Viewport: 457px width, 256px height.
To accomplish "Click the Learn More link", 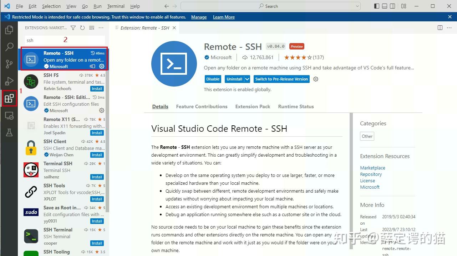I will tap(224, 17).
